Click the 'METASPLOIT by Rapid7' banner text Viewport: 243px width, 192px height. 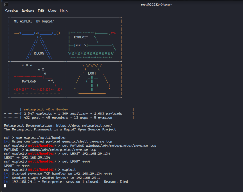(34, 21)
